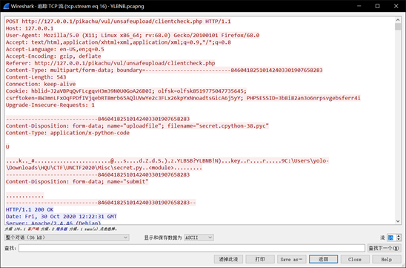406x268 pixels.
Task: Click the Cookie: hblid line
Action: [126, 91]
